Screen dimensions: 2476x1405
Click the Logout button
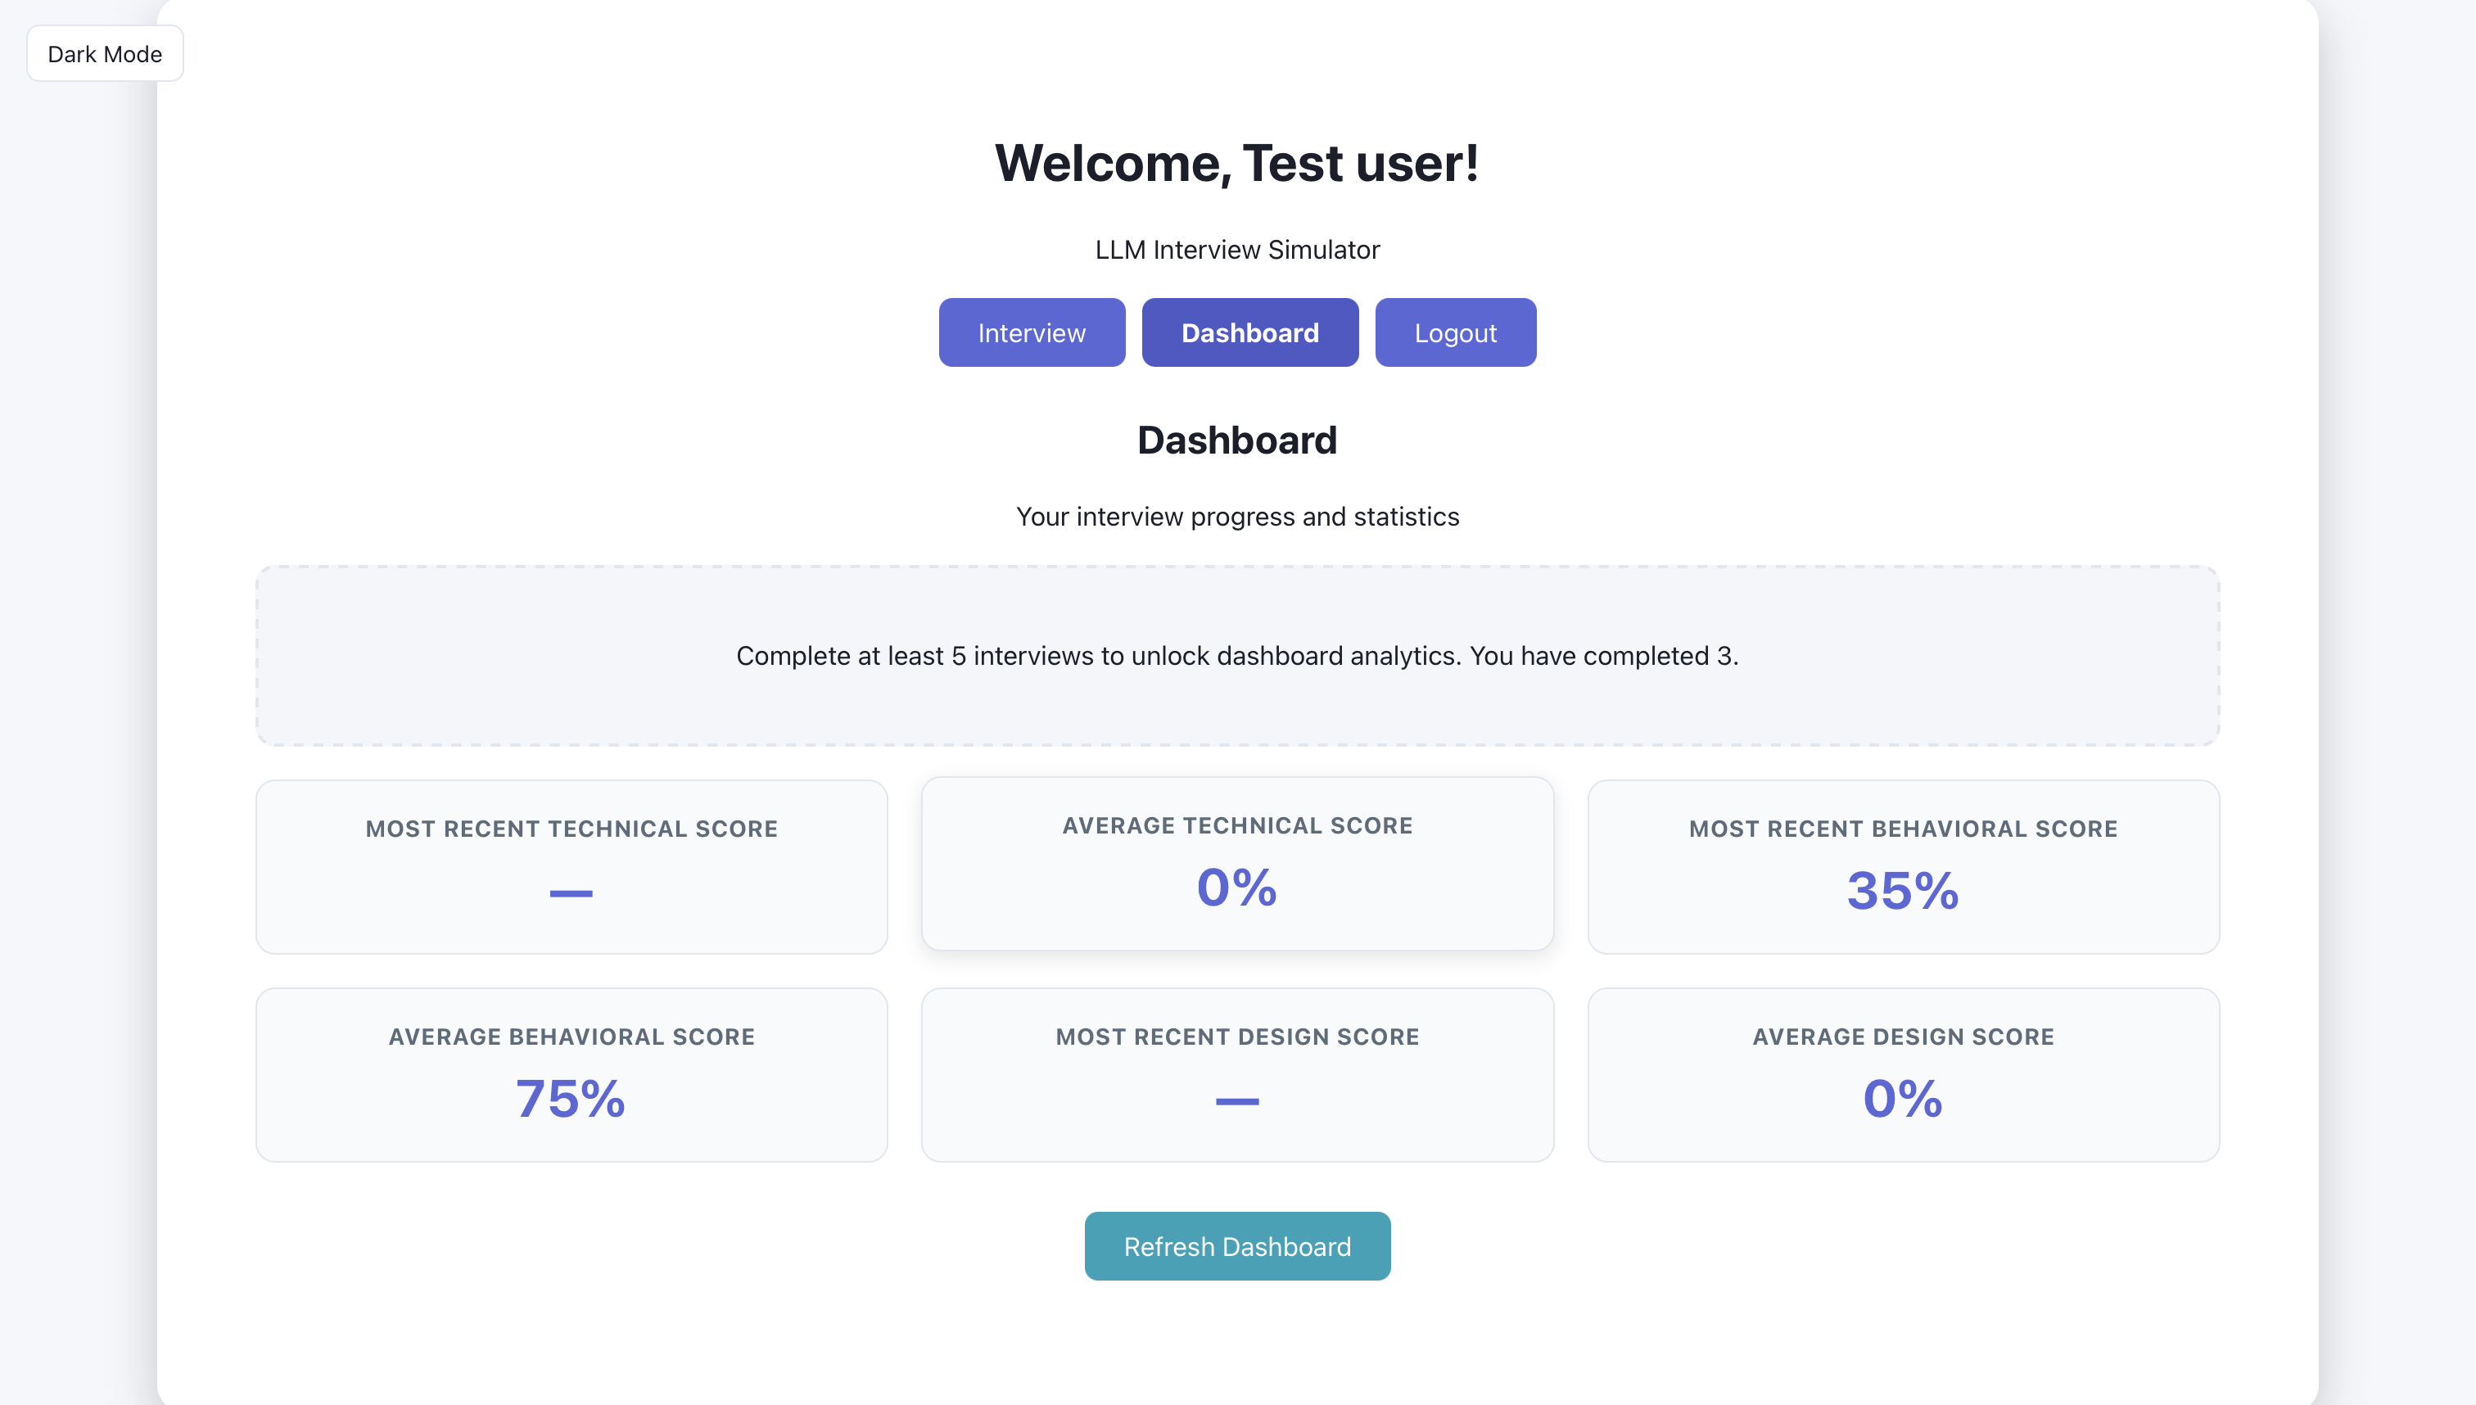pyautogui.click(x=1454, y=333)
